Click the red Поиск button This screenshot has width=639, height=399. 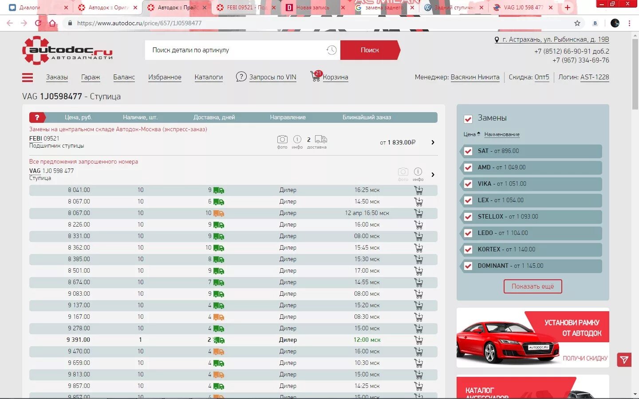pyautogui.click(x=370, y=50)
